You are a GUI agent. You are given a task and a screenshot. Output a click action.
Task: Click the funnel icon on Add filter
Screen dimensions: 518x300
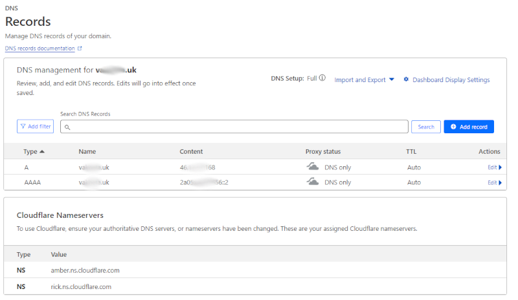pos(23,127)
